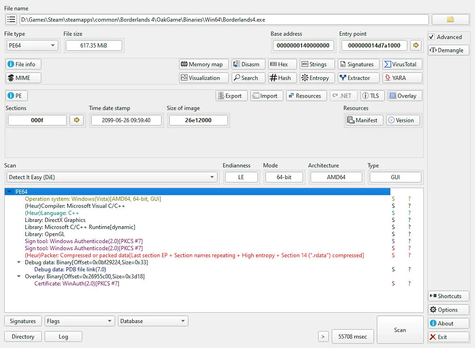Viewport: 475px width, 348px height.
Task: Open the Memory map tool
Action: pos(204,64)
